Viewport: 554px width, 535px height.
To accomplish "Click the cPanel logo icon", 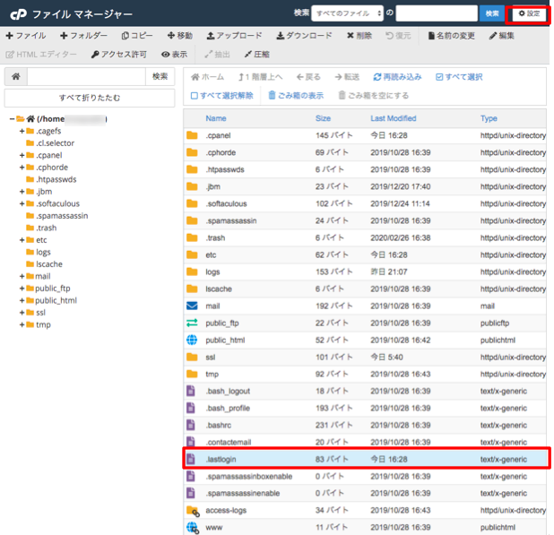I will click(x=17, y=13).
